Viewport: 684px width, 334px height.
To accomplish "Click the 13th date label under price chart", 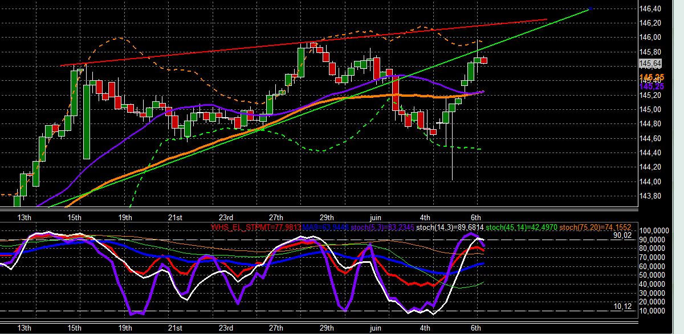I will coord(25,217).
